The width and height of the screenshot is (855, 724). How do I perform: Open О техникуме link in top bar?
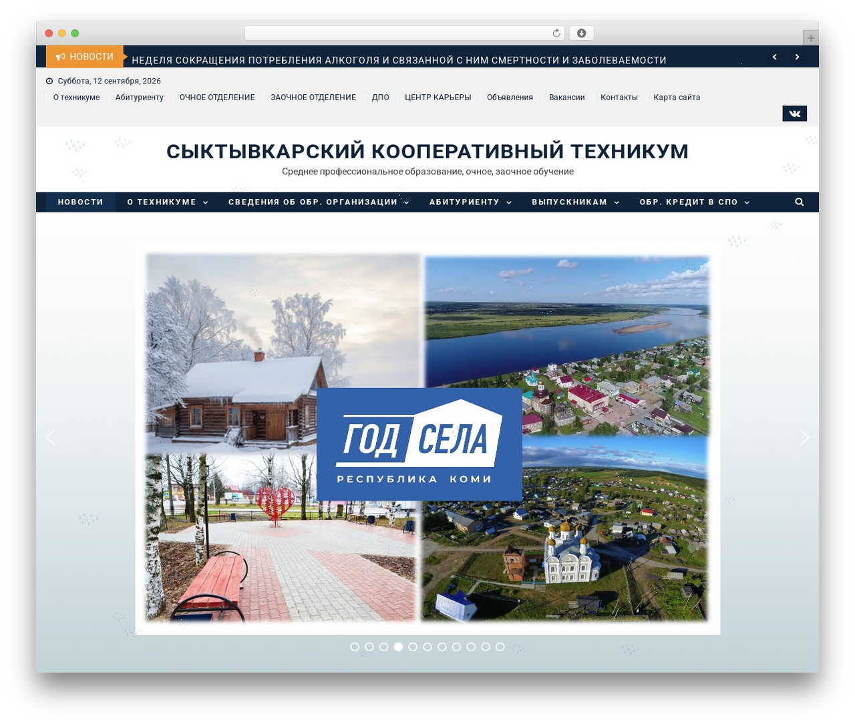[76, 98]
